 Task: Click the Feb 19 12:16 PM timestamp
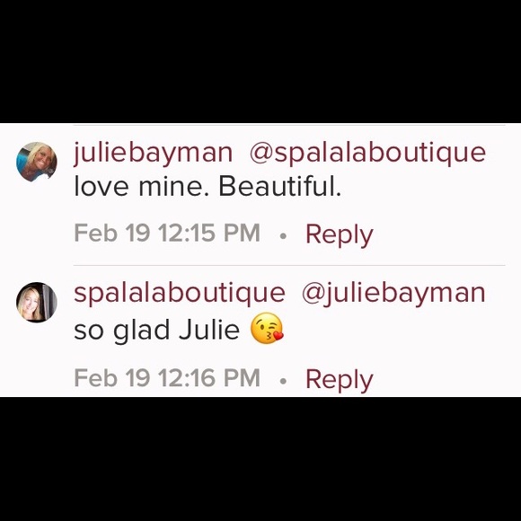coord(167,378)
